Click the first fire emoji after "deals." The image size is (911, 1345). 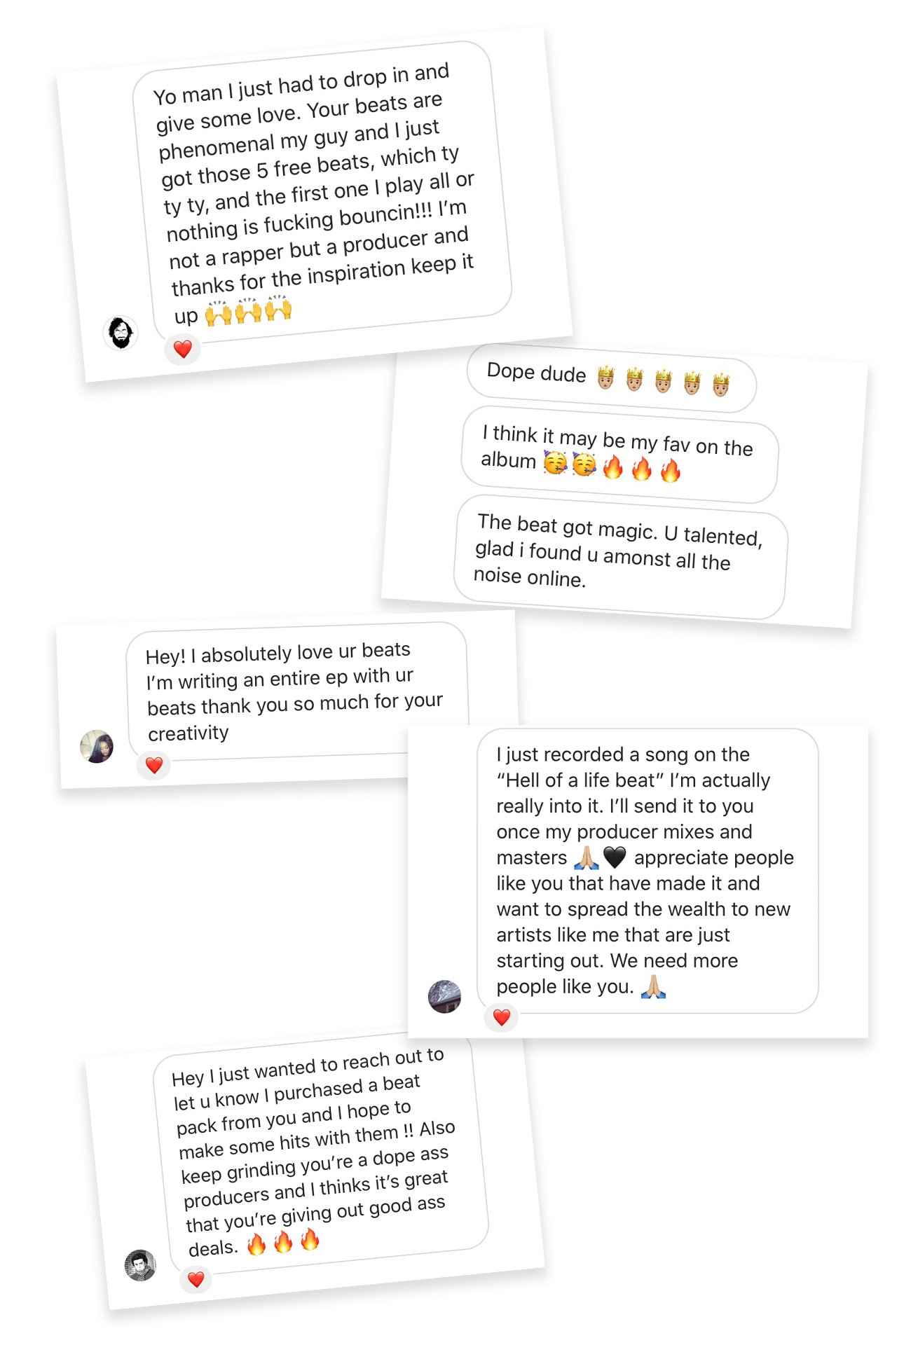pos(256,1244)
